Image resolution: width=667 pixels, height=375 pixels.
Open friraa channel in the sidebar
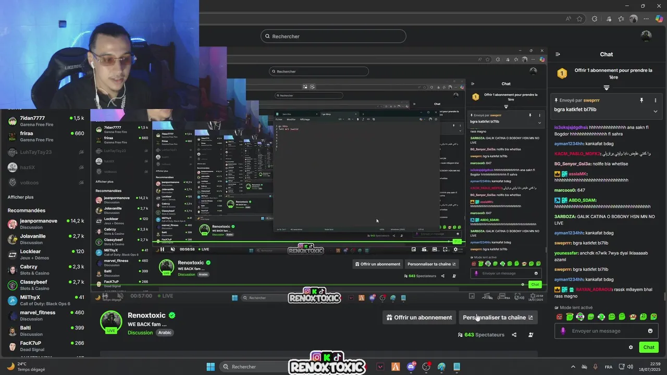pyautogui.click(x=45, y=136)
